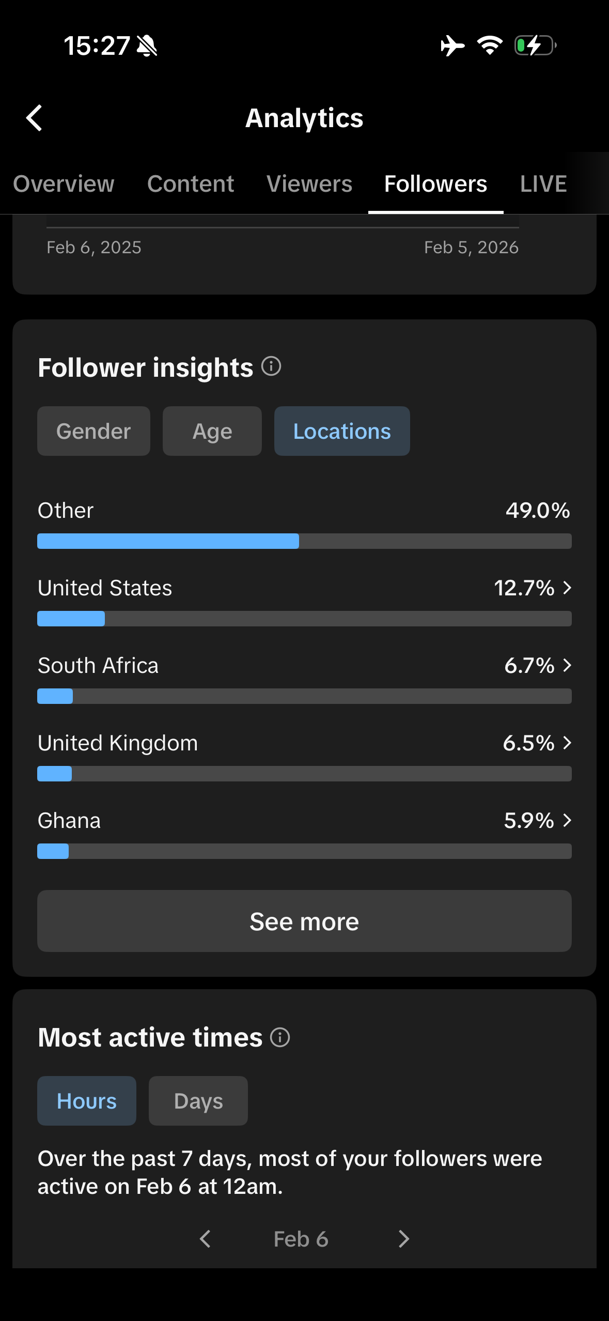The height and width of the screenshot is (1321, 609).
Task: Open Follower insights info icon
Action: (x=271, y=366)
